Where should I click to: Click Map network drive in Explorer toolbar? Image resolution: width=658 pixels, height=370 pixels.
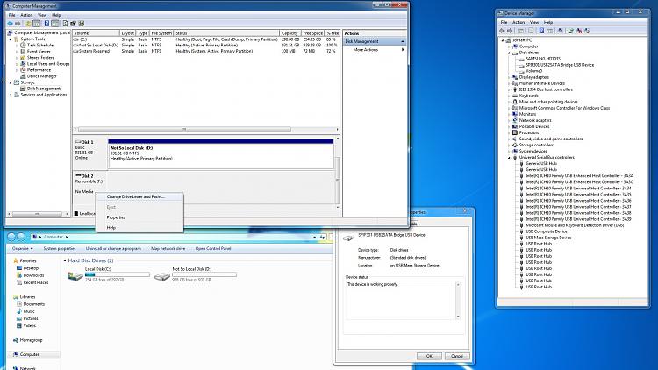point(168,248)
